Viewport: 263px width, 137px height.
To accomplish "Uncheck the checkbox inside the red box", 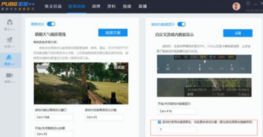I will click(159, 122).
